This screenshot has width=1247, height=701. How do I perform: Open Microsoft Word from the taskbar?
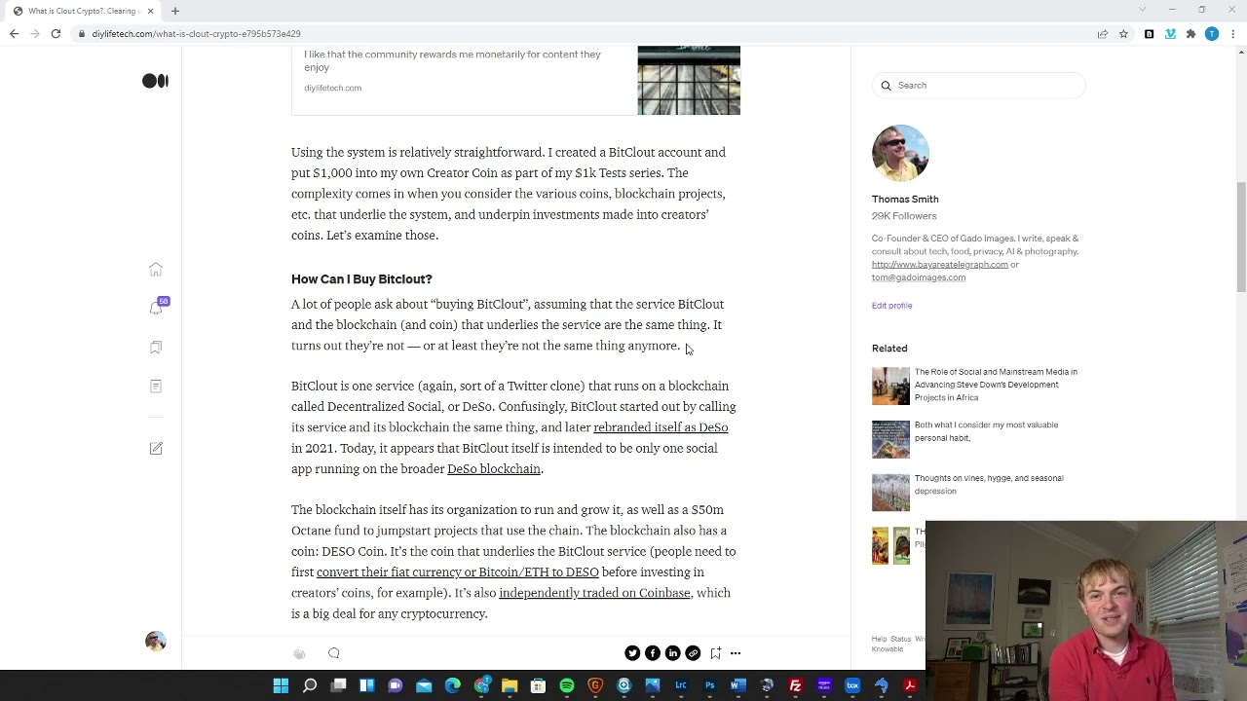[x=738, y=686]
